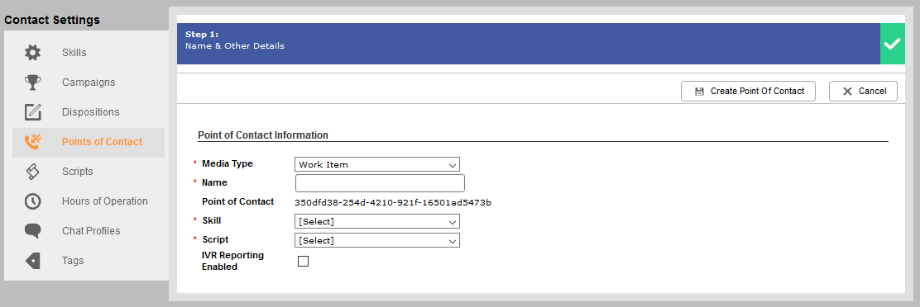Open the Media Type dropdown
Image resolution: width=920 pixels, height=307 pixels.
point(376,165)
